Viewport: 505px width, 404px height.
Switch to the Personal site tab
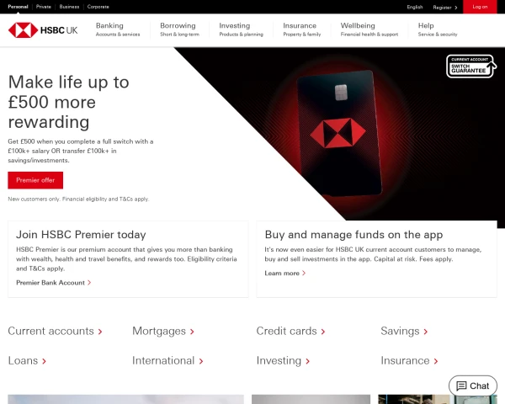18,7
